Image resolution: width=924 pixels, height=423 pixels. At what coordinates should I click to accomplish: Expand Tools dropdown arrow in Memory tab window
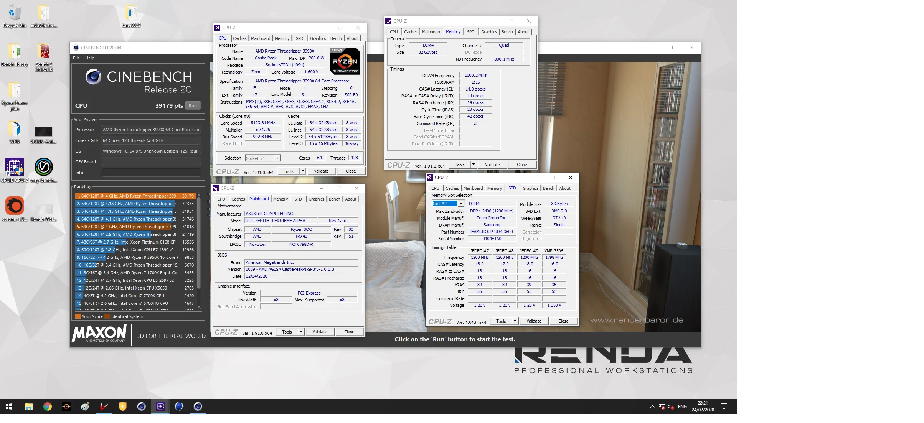coord(474,165)
